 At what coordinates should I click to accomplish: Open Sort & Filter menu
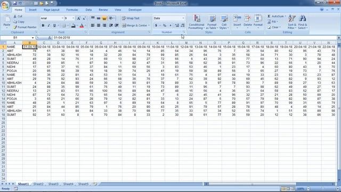292,22
